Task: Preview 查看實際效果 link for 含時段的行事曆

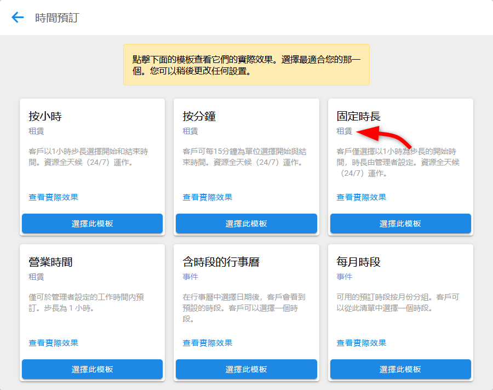Action: [x=207, y=343]
